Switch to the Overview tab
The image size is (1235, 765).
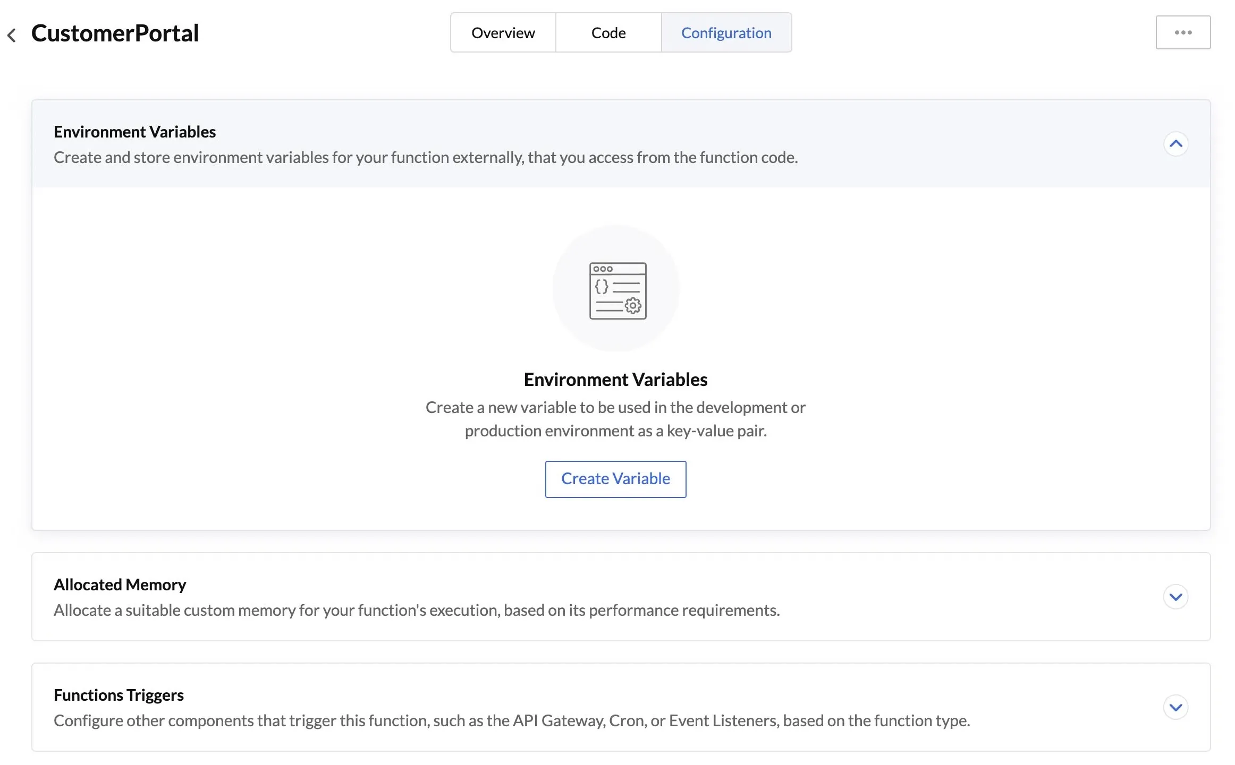(503, 32)
